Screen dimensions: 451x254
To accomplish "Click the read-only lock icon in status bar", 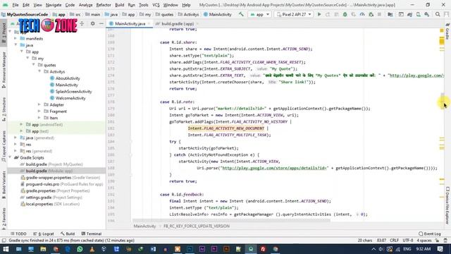I will (437, 241).
